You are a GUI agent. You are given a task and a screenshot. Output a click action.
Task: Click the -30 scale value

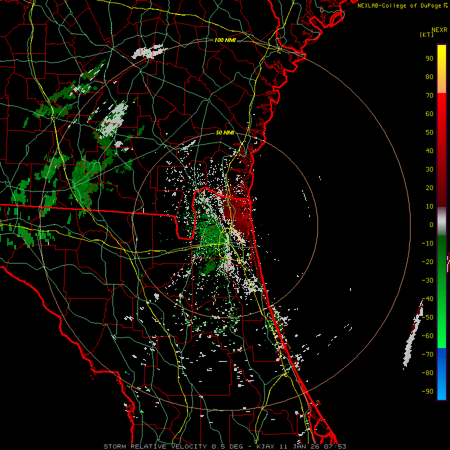[427, 280]
